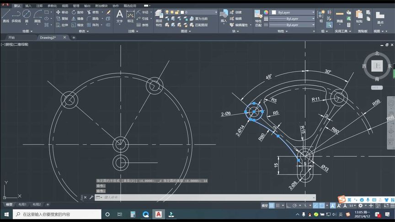The image size is (395, 222).
Task: Click the Rotate (旋转) tool
Action: [77, 12]
